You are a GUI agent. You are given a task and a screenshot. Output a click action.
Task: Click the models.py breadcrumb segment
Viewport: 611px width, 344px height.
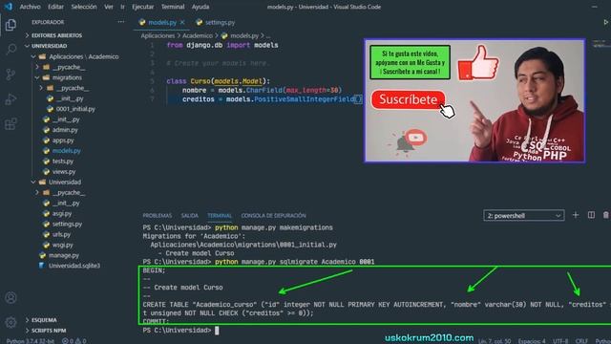(244, 35)
